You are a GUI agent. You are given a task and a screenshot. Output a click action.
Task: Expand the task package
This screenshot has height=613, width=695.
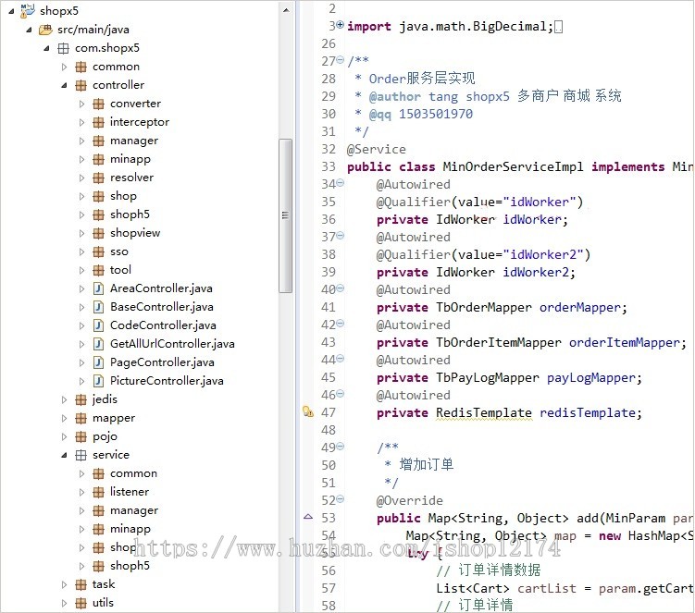pyautogui.click(x=64, y=584)
